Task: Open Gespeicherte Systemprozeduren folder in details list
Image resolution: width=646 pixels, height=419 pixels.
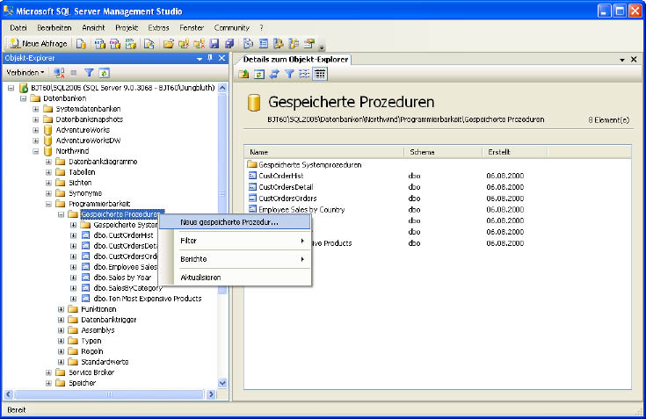Action: click(309, 165)
